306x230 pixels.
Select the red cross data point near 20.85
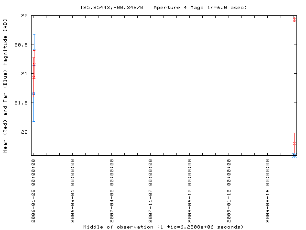click(x=34, y=64)
